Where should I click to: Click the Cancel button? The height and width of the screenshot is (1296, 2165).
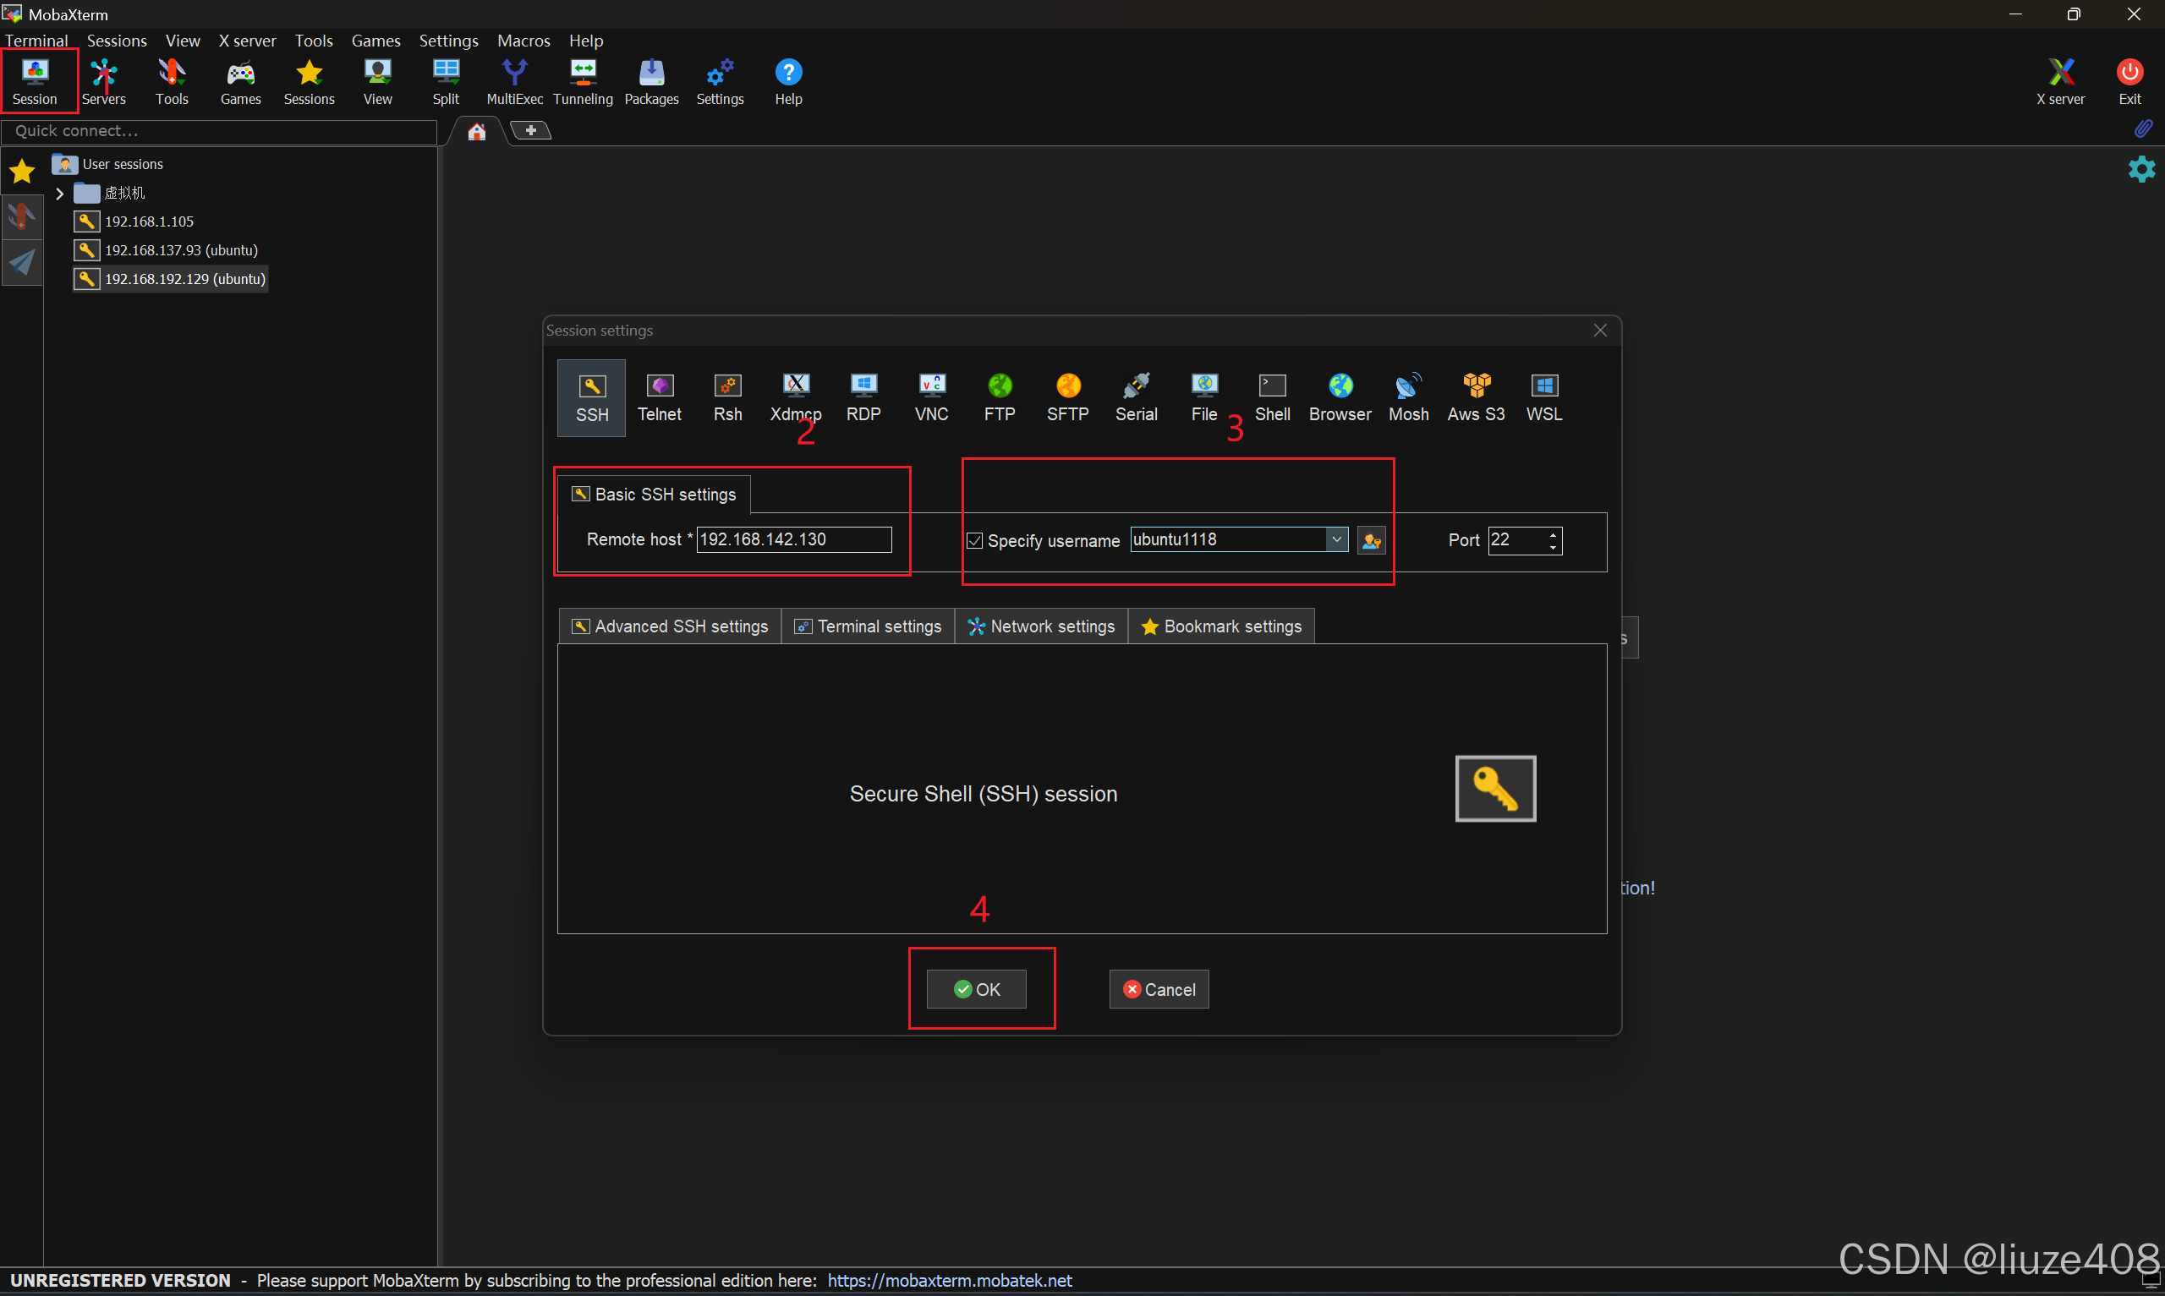pos(1158,989)
